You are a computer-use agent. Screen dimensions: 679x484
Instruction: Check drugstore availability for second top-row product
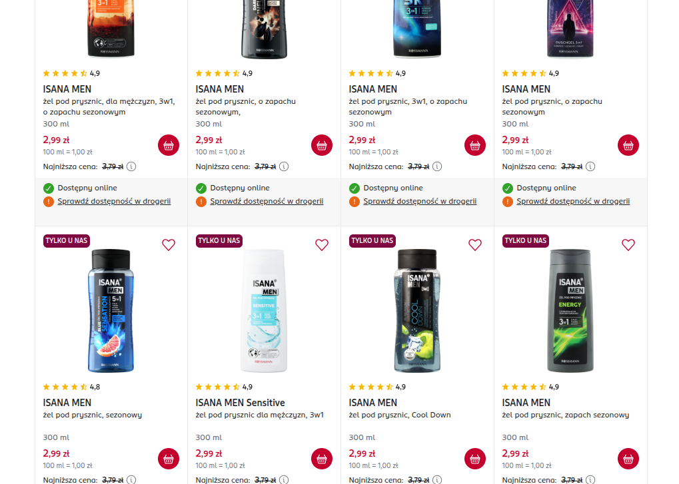tap(267, 201)
